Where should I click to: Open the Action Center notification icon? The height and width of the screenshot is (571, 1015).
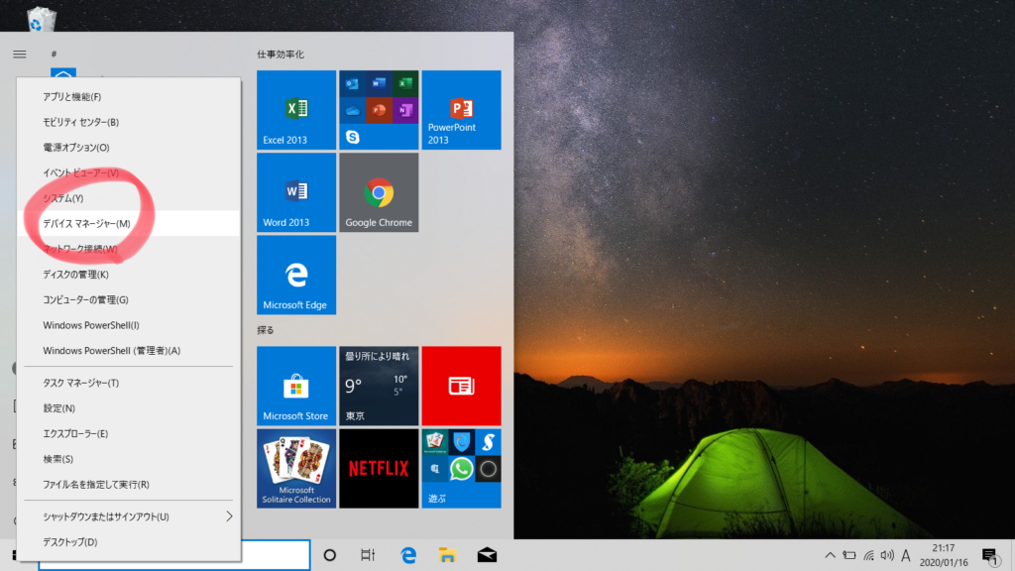coord(988,555)
